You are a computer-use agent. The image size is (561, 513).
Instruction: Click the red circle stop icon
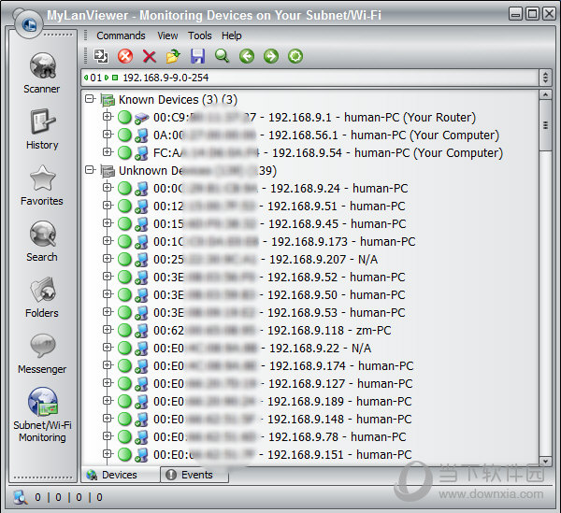point(125,56)
